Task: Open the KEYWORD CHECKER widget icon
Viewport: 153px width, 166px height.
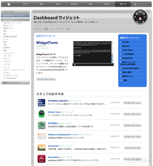Action: coord(41,103)
